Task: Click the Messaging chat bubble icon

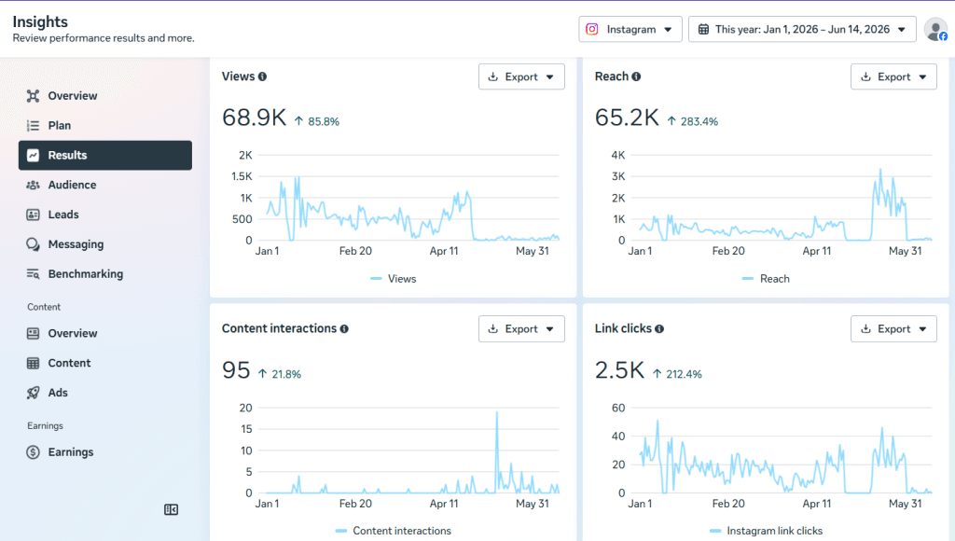Action: pos(33,244)
